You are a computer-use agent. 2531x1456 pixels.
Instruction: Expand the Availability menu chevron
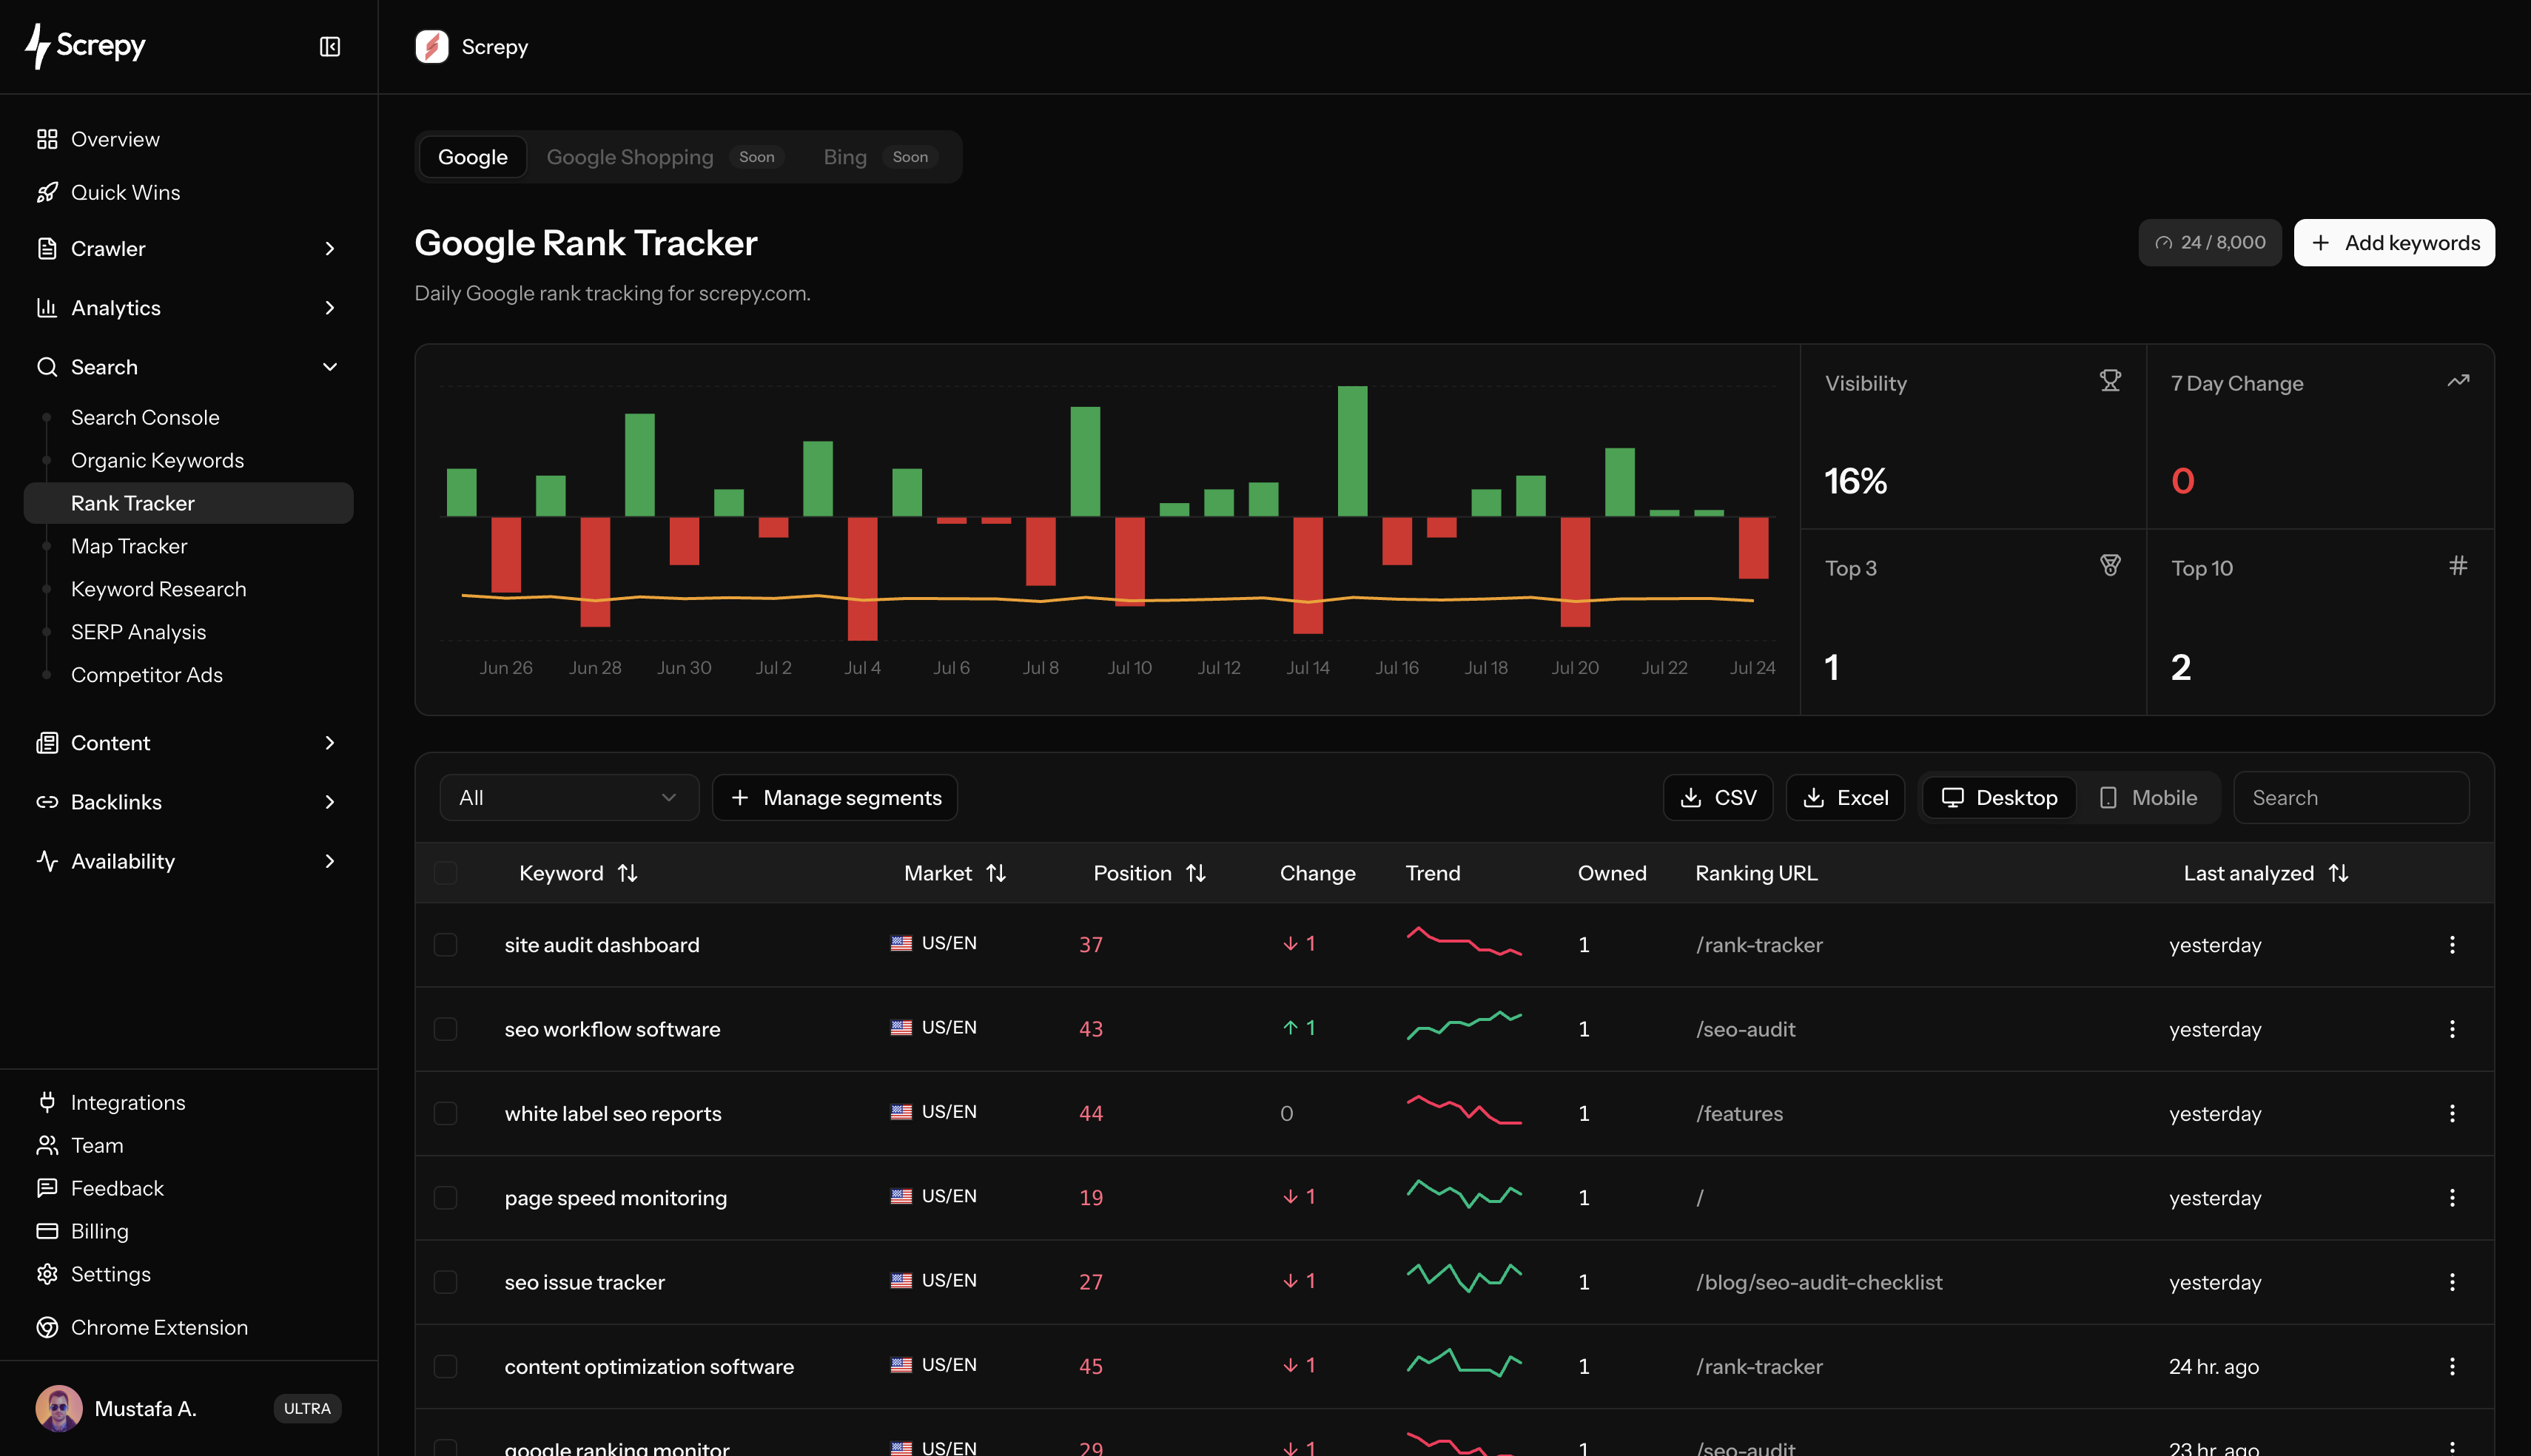[x=330, y=861]
